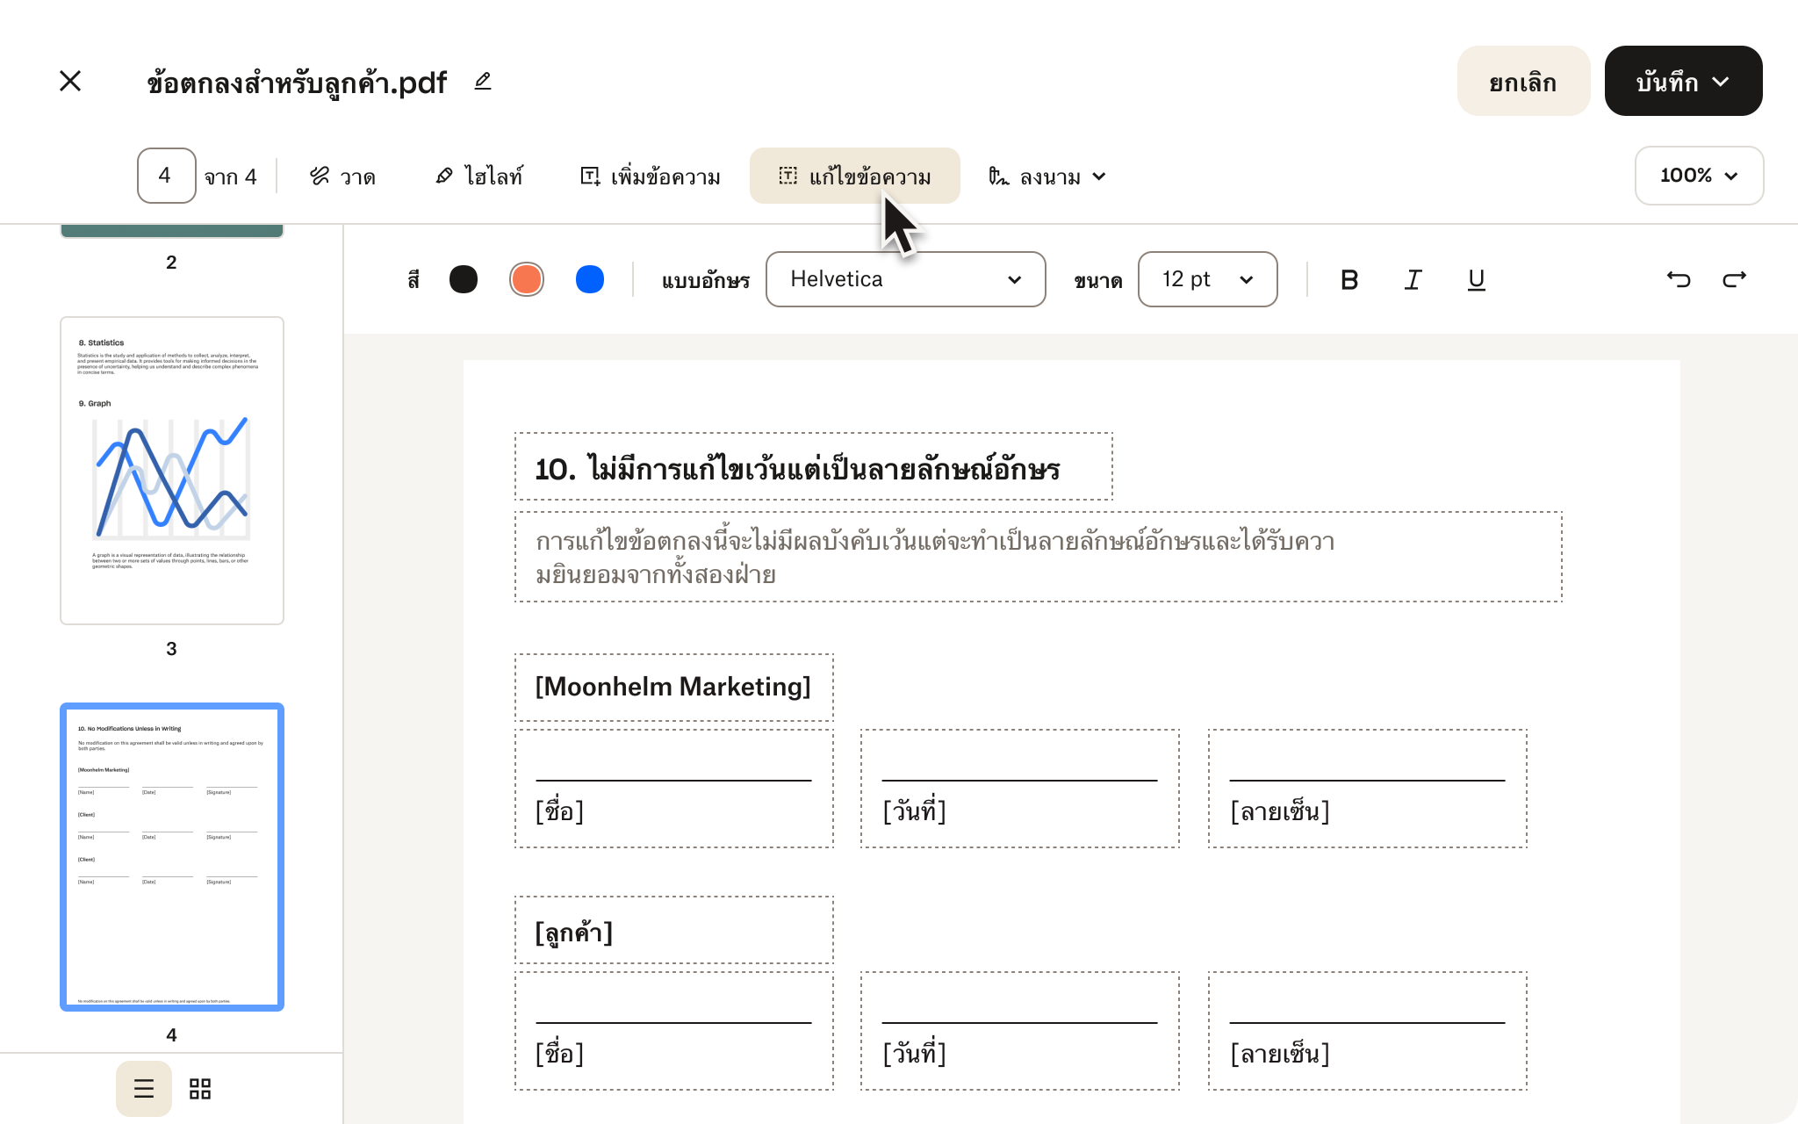Viewport: 1798px width, 1124px height.
Task: Choose the black color swatch
Action: click(x=464, y=279)
